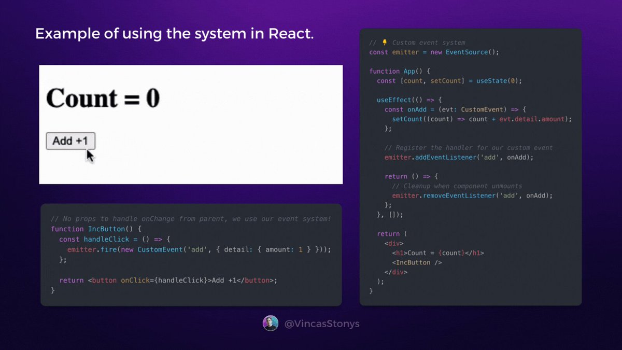The height and width of the screenshot is (350, 622).
Task: Click the "Example of using the system in React." title
Action: (x=174, y=34)
